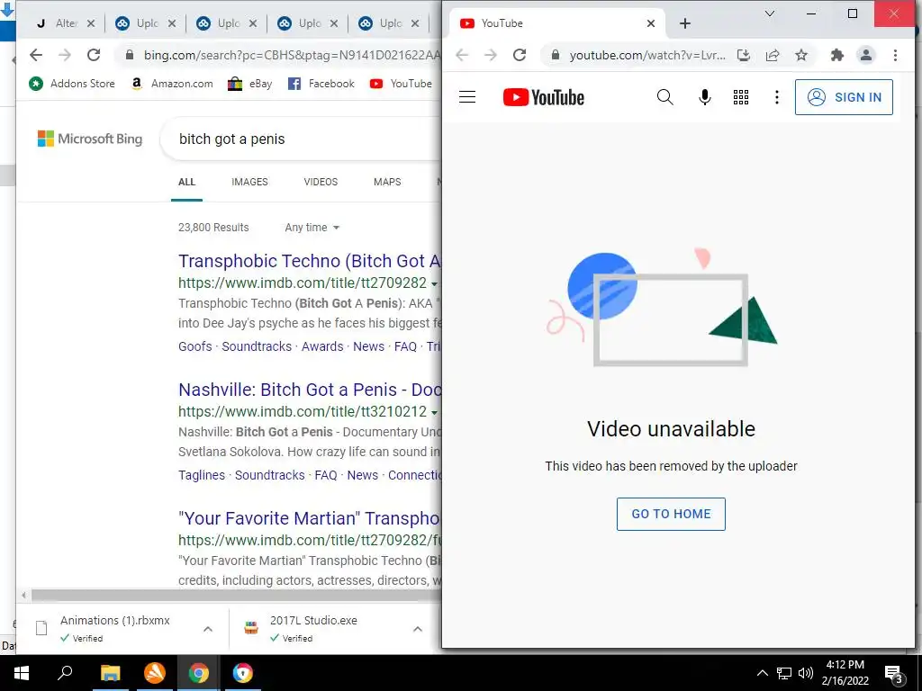Screen dimensions: 922x691
Task: Switch to the VIDEOS results tab
Action: 321,182
